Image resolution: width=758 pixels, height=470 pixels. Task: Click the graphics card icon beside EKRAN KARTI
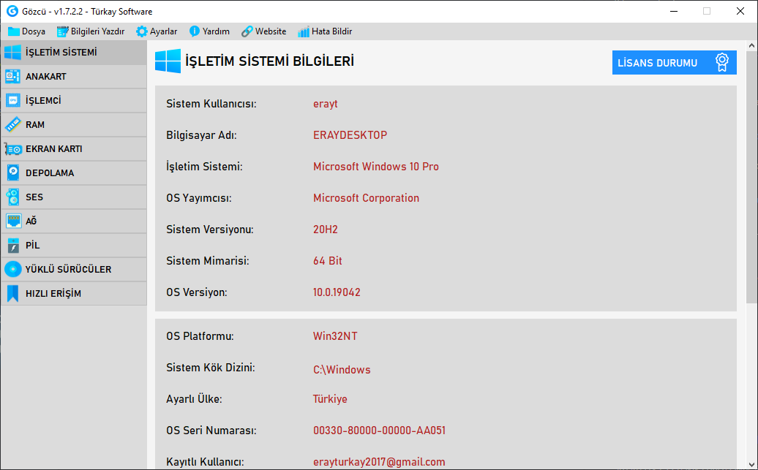click(12, 149)
